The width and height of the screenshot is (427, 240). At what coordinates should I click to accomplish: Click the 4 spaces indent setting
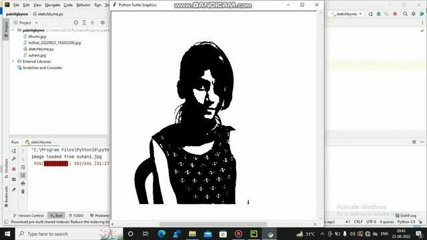(387, 222)
